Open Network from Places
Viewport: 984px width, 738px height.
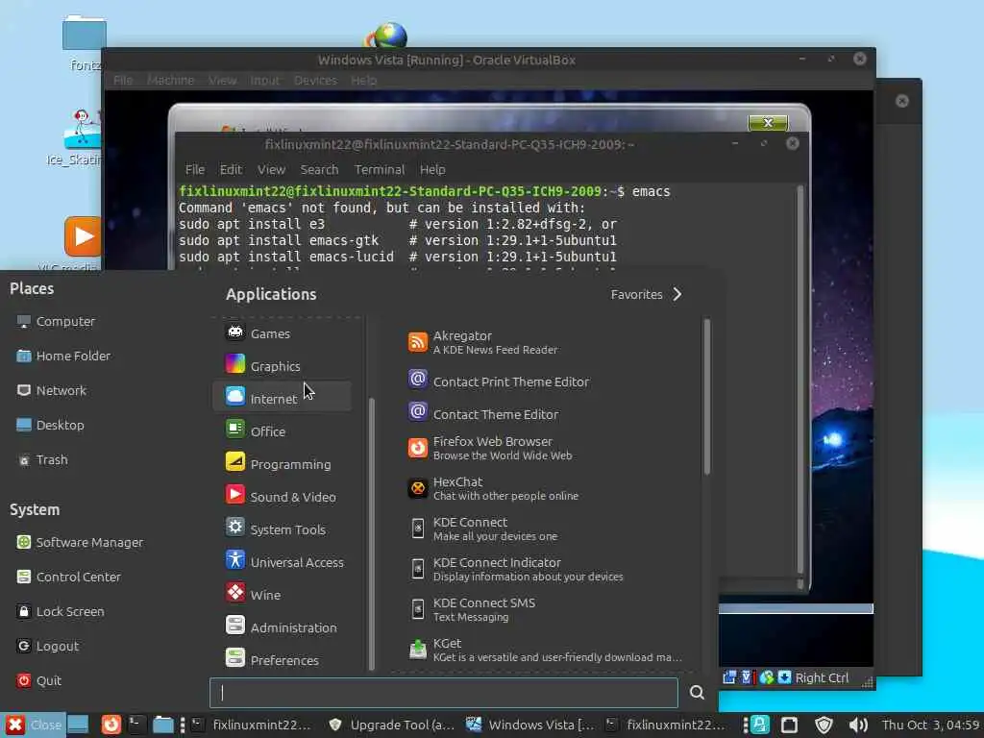tap(52, 390)
